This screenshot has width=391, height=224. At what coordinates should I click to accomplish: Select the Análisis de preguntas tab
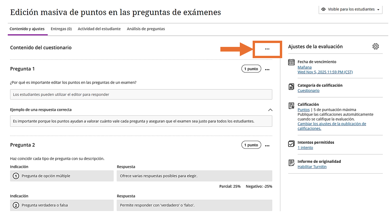click(146, 29)
